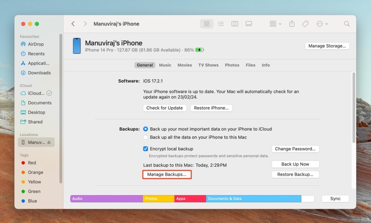Screen dimensions: 371x223
Task: Open the Music tab
Action: (x=165, y=65)
